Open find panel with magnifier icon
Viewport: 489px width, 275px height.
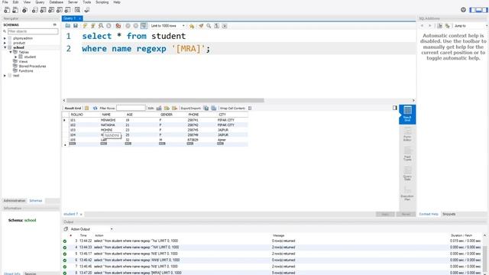pos(209,26)
